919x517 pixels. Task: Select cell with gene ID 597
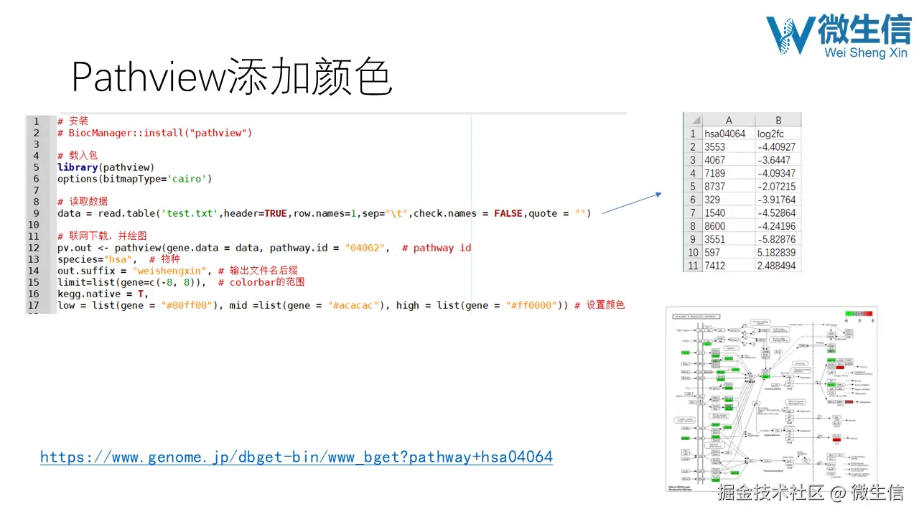point(729,252)
